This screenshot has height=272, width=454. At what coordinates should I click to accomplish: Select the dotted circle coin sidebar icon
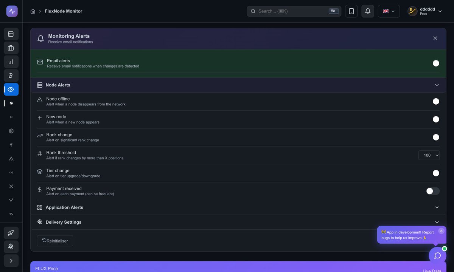point(11,172)
